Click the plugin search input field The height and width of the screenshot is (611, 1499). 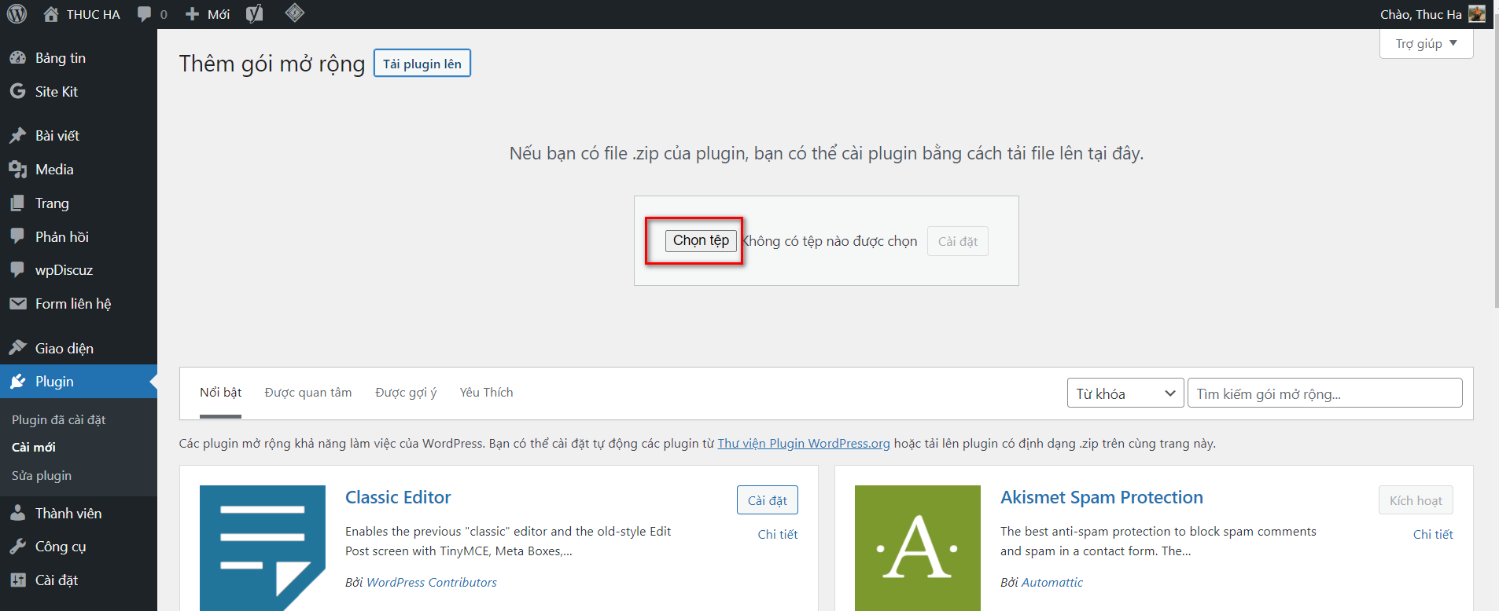point(1324,393)
